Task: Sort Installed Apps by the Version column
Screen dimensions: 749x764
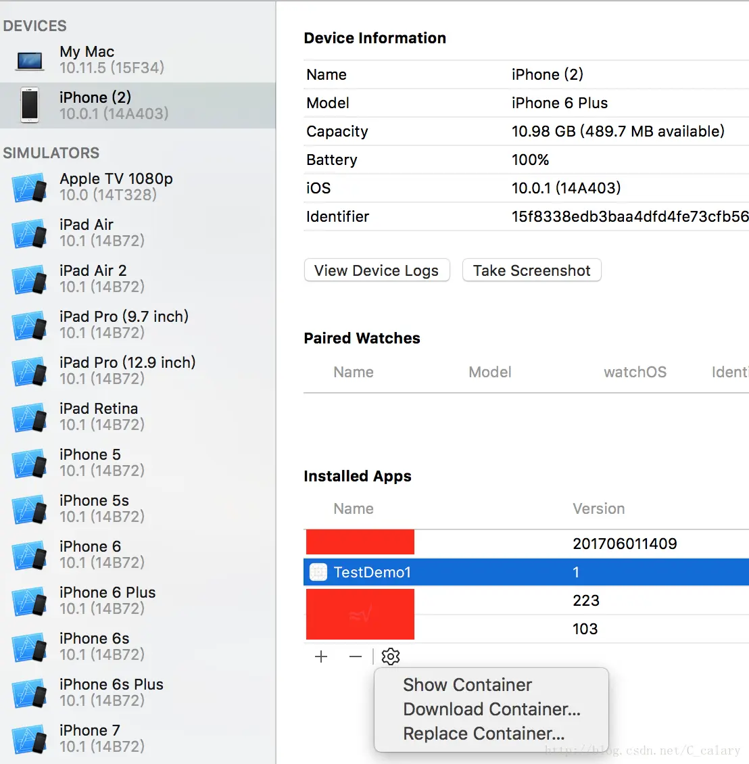Action: (598, 508)
